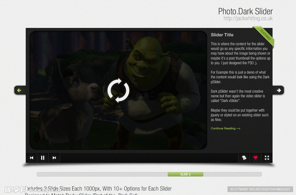
Task: Select the green SLIDE 5 progress handle
Action: coord(185,174)
